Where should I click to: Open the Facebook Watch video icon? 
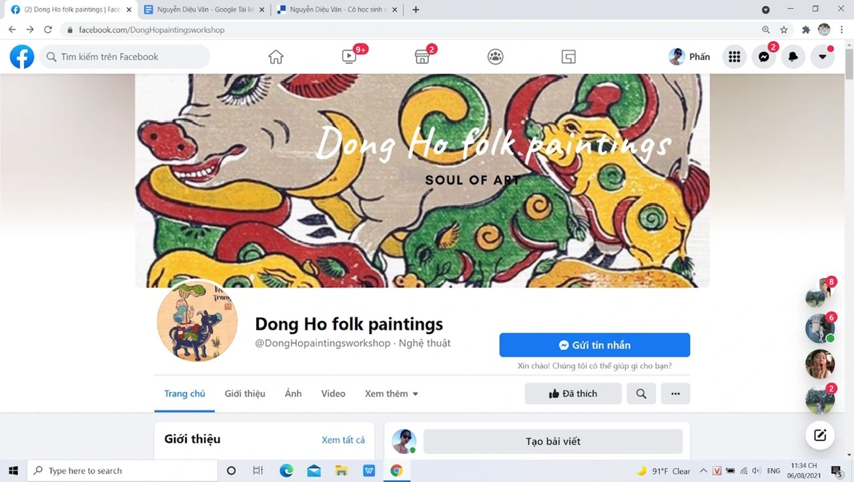click(349, 57)
